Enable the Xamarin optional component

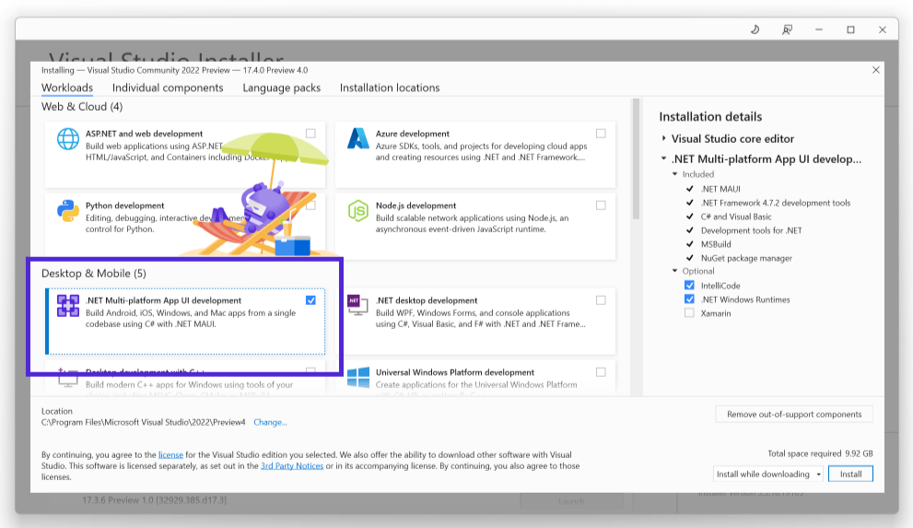[x=689, y=313]
